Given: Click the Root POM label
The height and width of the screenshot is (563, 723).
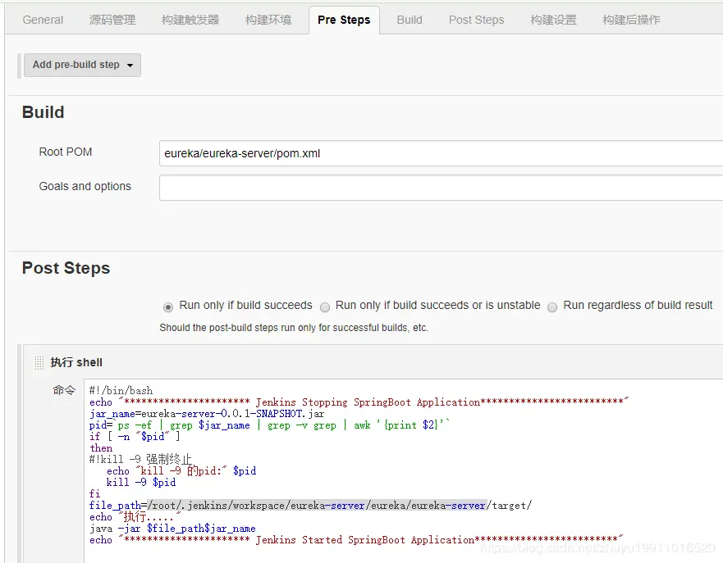Looking at the screenshot, I should click(66, 152).
